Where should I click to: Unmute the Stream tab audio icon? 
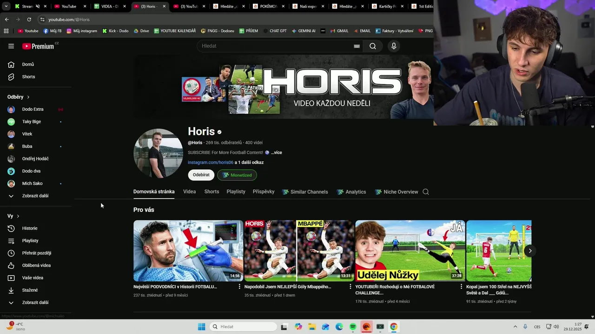coord(38,6)
